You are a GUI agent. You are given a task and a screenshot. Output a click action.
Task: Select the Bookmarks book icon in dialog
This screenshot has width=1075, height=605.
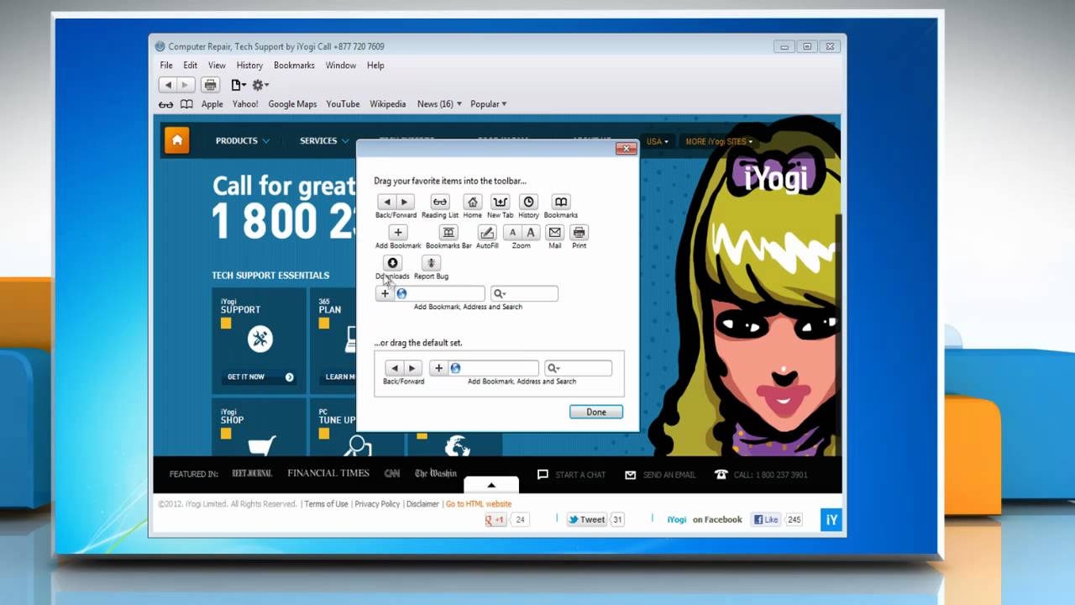561,202
